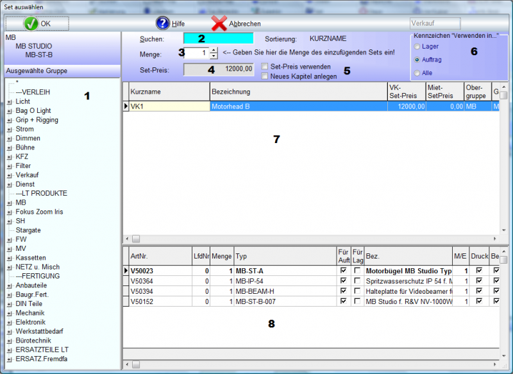513x374 pixels.
Task: Click the VK-Set-Preis column header
Action: click(407, 92)
